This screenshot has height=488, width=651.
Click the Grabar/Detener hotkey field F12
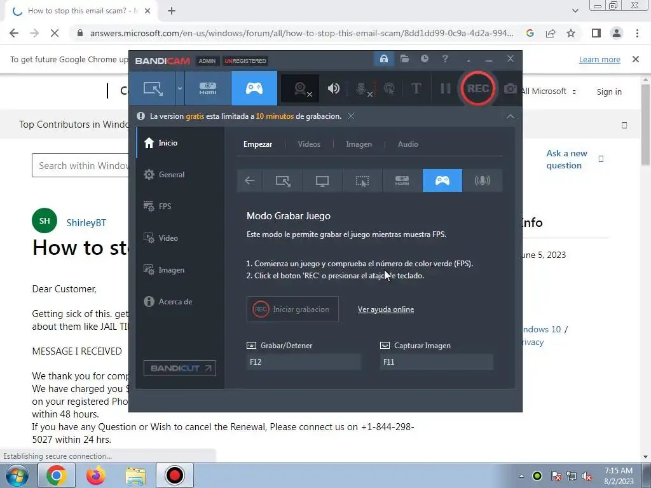304,362
